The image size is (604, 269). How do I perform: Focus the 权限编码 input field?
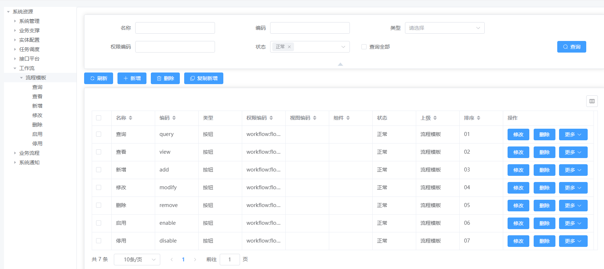pyautogui.click(x=175, y=47)
